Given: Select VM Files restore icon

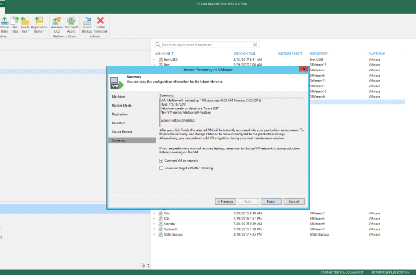Looking at the screenshot, I should click(14, 25).
